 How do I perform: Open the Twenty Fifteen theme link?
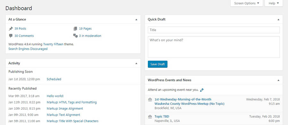53,44
